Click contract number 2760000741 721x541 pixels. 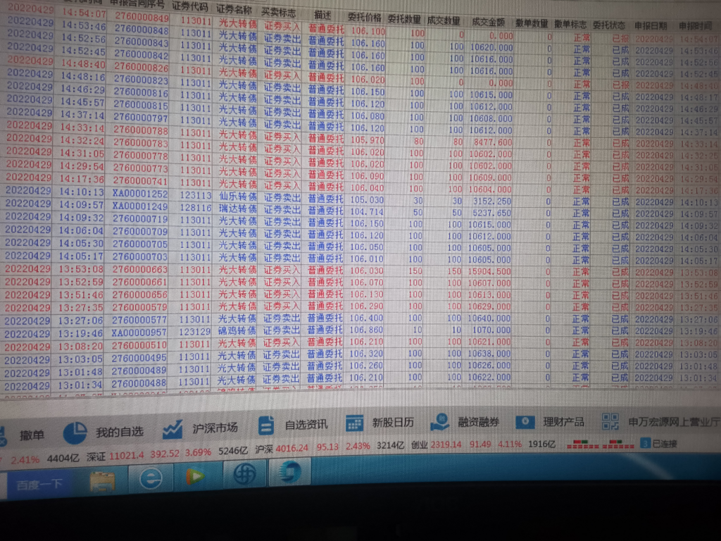pyautogui.click(x=140, y=181)
